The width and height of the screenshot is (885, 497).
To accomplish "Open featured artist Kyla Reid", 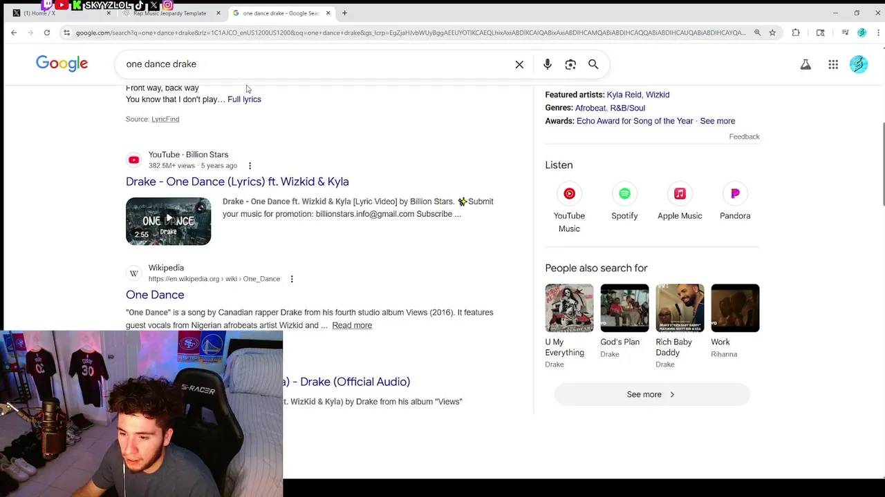I will click(x=624, y=95).
